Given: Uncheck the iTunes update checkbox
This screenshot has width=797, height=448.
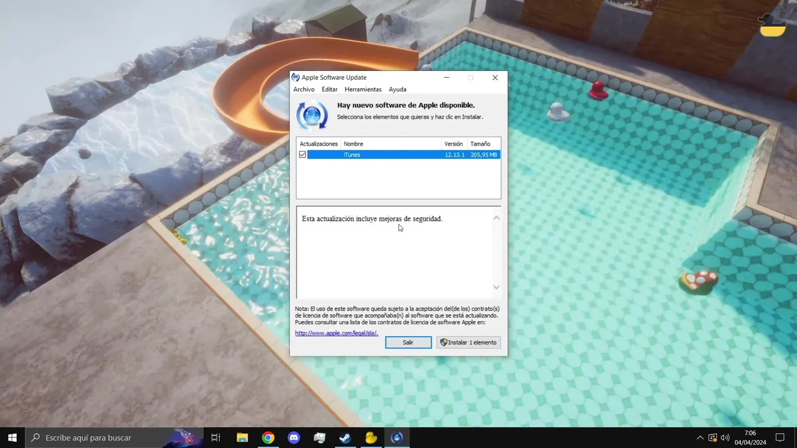Looking at the screenshot, I should [x=303, y=154].
